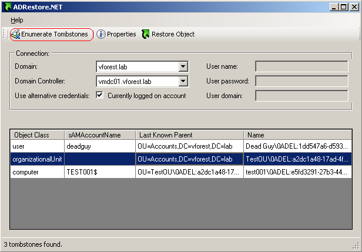
Task: Click the resize grip in status bar corner
Action: click(356, 246)
